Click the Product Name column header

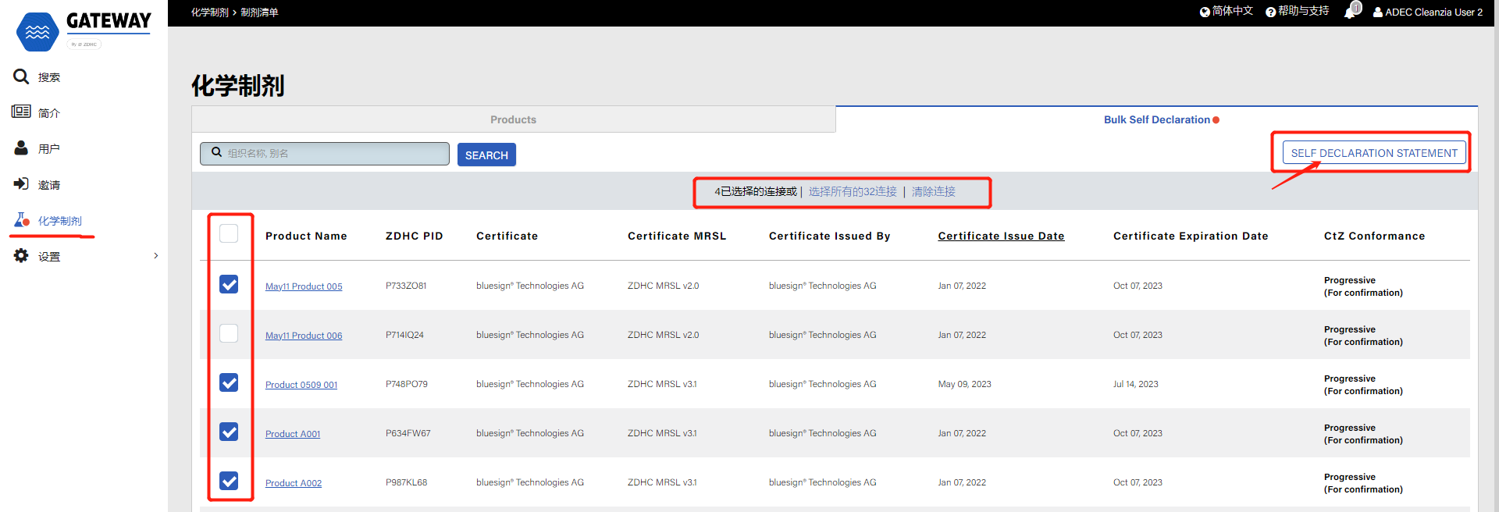click(x=306, y=236)
